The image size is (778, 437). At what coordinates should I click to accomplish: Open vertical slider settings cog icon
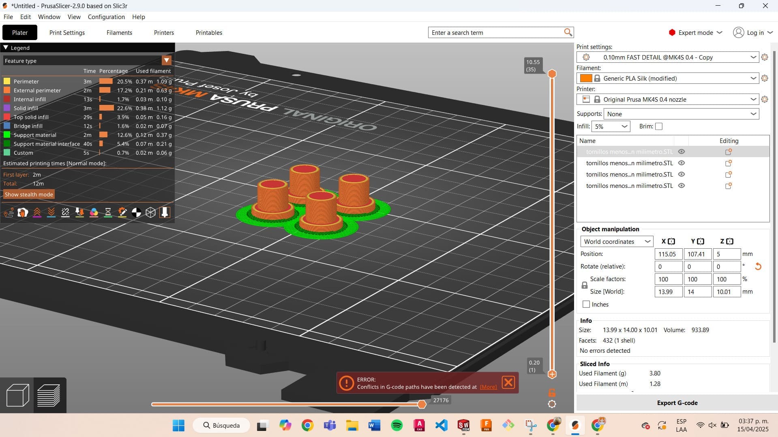tap(552, 404)
